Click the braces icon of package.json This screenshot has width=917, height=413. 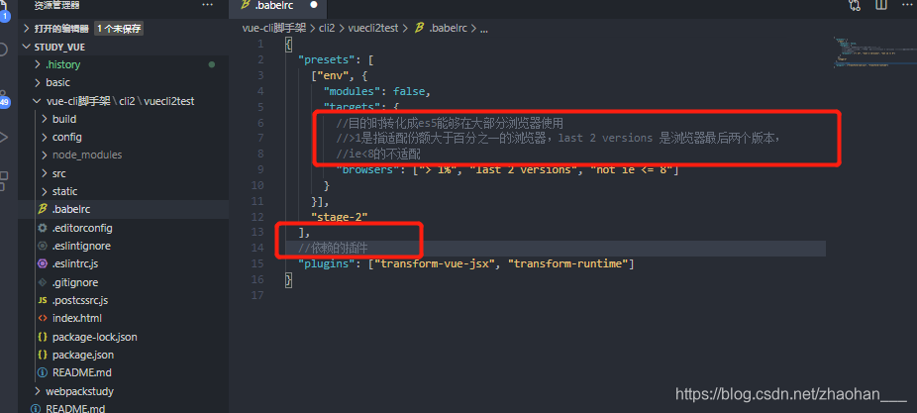[43, 355]
